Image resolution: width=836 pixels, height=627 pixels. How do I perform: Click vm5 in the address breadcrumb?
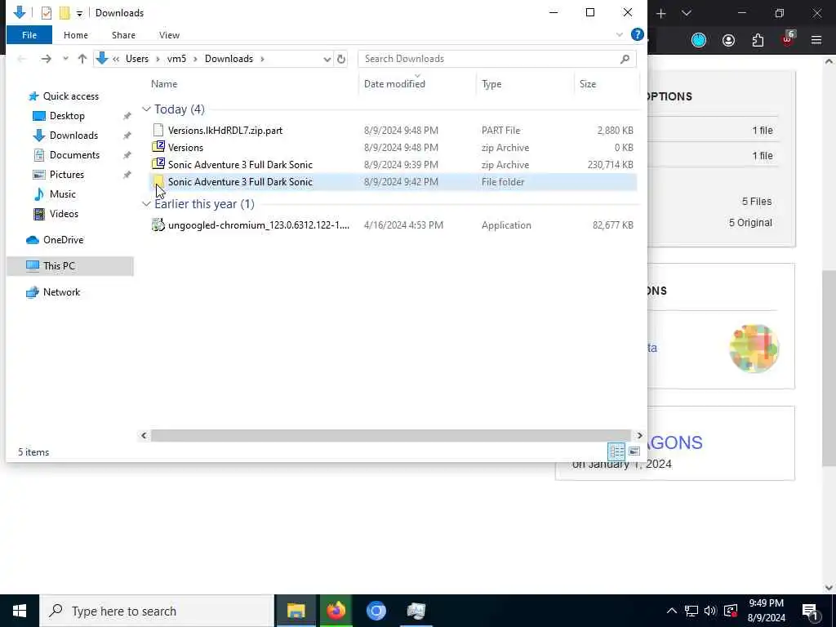tap(176, 59)
